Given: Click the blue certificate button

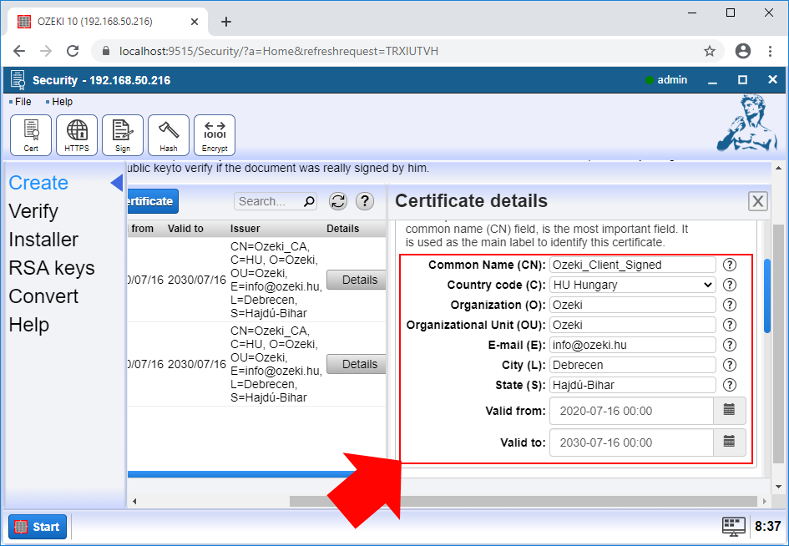Looking at the screenshot, I should pyautogui.click(x=153, y=201).
